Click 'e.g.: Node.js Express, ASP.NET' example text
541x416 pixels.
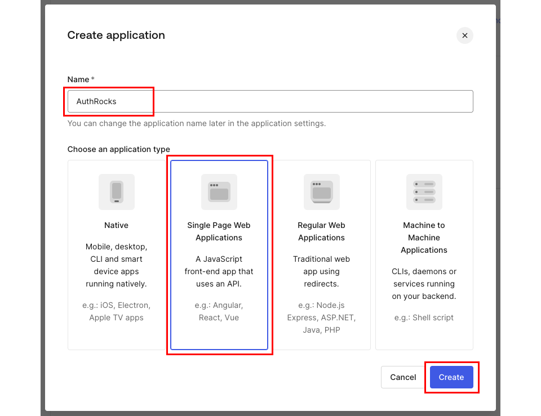[x=322, y=317]
